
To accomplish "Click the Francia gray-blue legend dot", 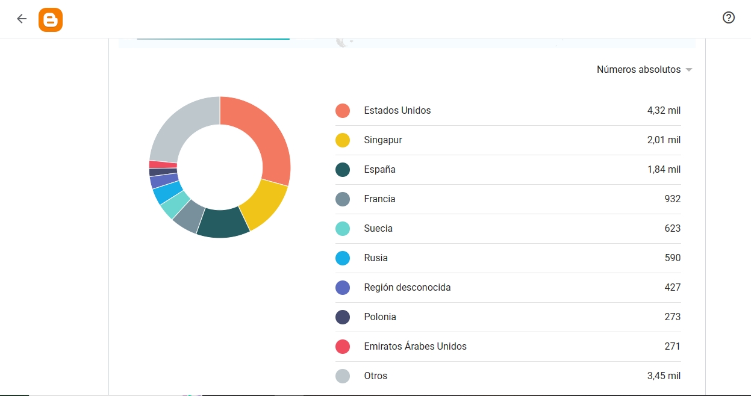I will (x=343, y=199).
